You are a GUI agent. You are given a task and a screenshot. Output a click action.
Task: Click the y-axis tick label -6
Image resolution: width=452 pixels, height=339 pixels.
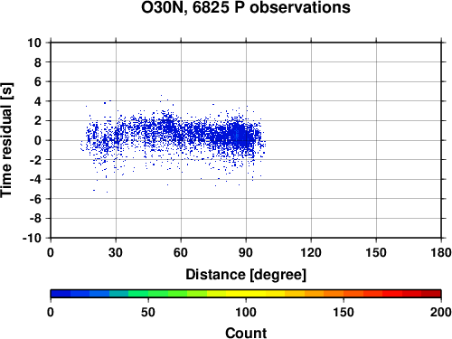[x=35, y=199]
